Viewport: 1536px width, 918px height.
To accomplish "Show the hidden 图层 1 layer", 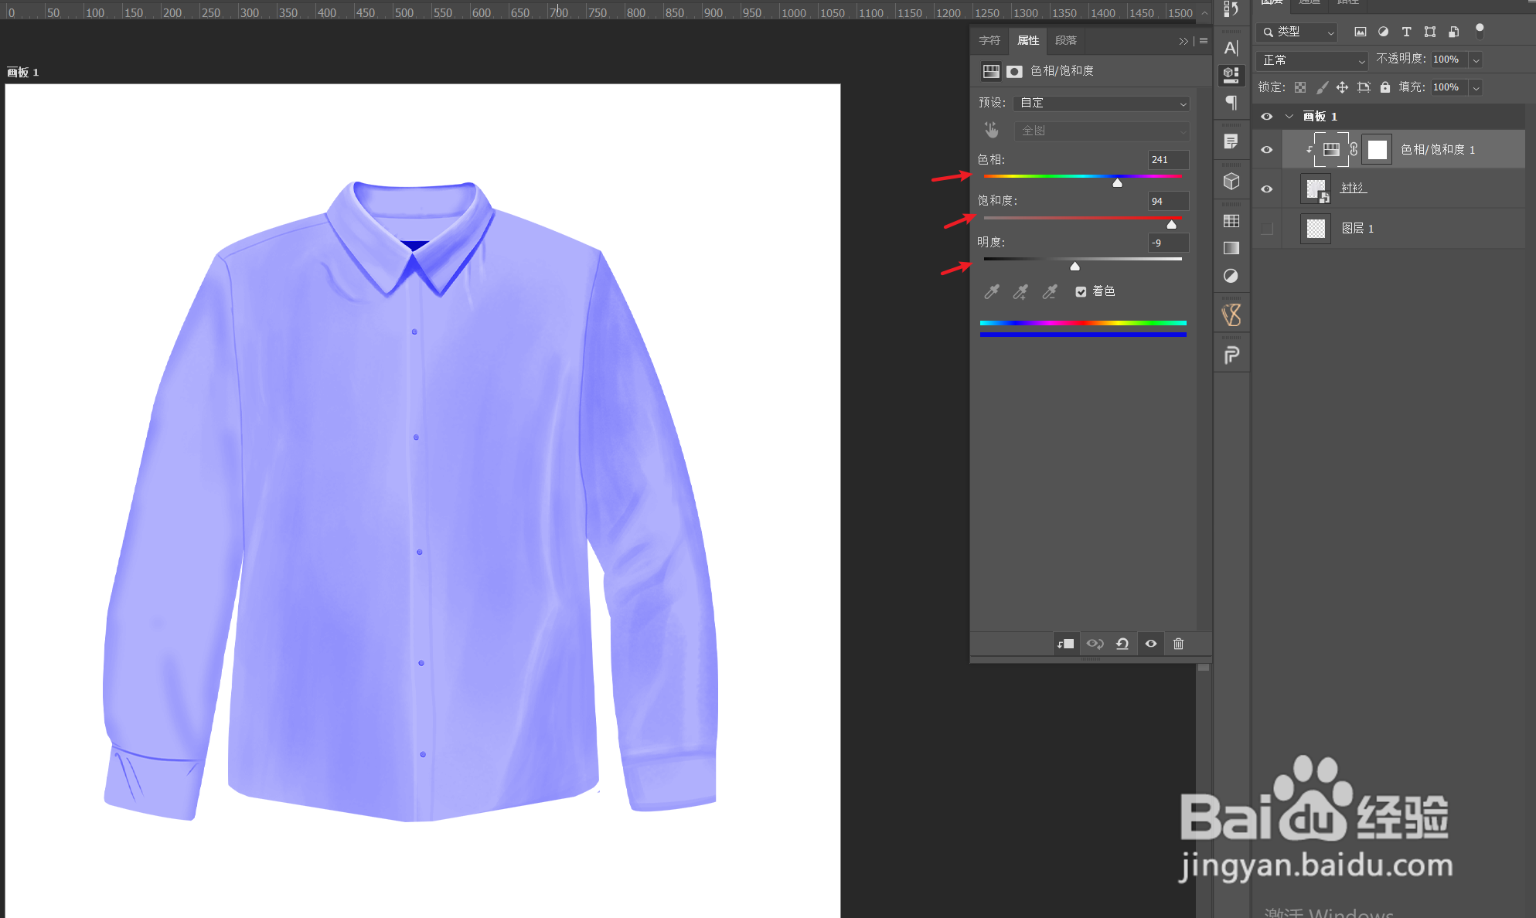I will [1266, 229].
